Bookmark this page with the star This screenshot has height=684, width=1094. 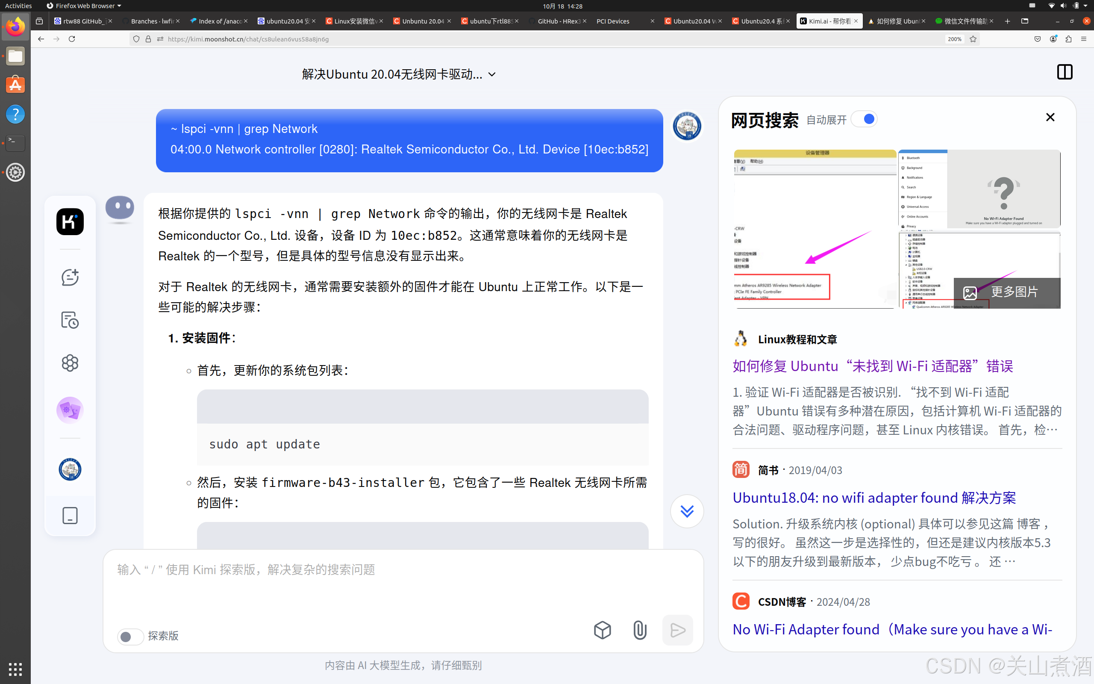tap(973, 39)
